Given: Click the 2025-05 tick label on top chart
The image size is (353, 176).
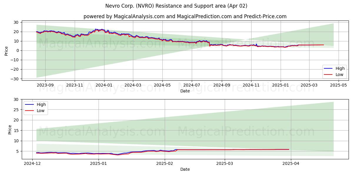Looking at the screenshot, I should pyautogui.click(x=338, y=85).
